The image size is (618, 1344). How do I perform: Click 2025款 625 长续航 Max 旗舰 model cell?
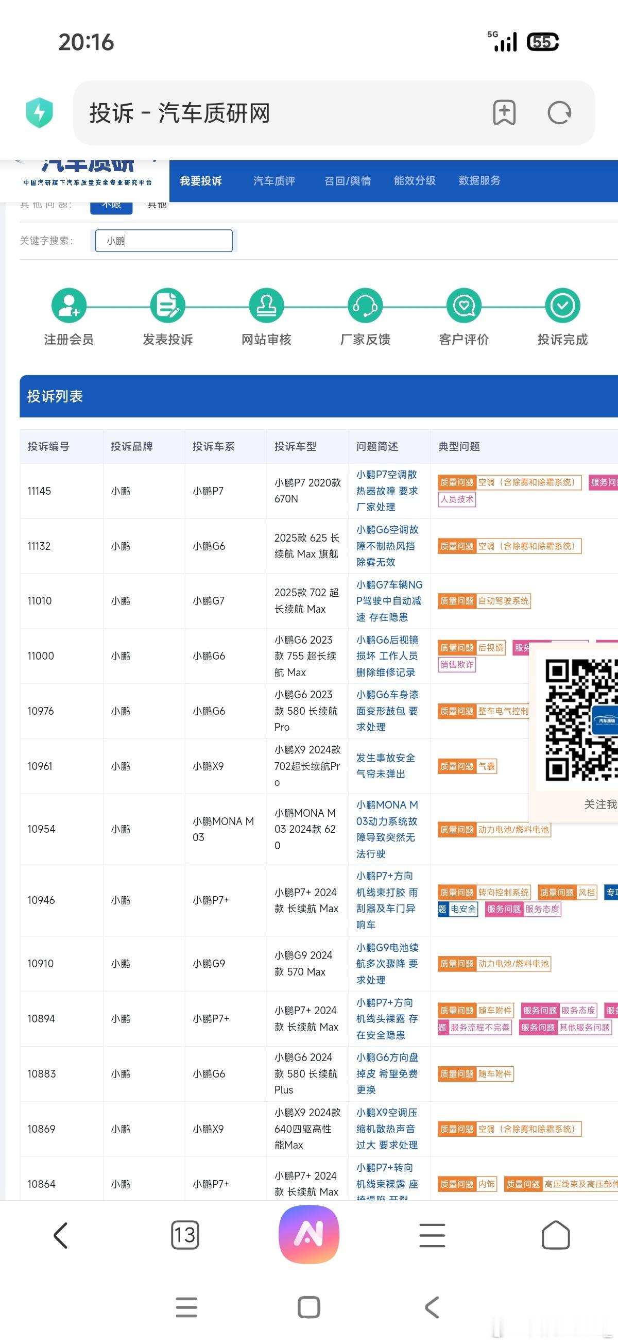(x=306, y=546)
